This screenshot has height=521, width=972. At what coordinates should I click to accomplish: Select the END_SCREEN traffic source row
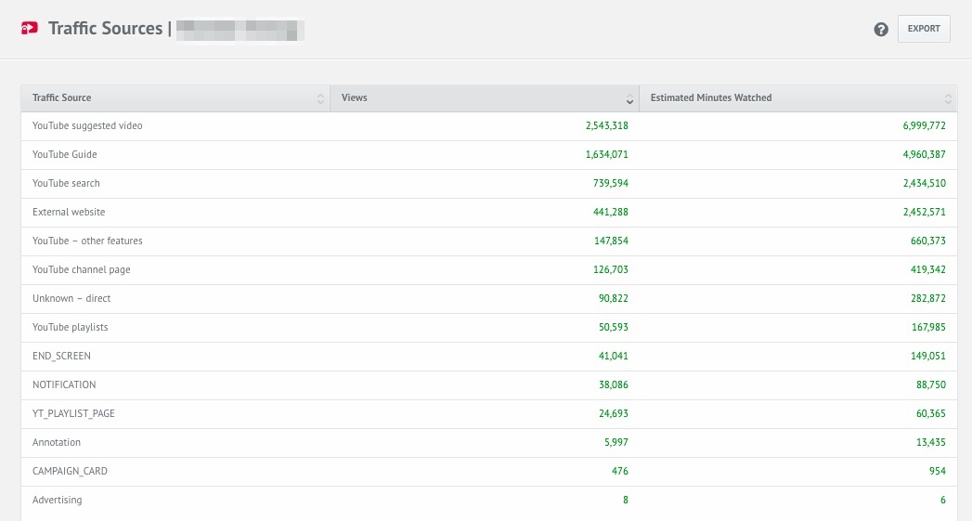[x=489, y=356]
